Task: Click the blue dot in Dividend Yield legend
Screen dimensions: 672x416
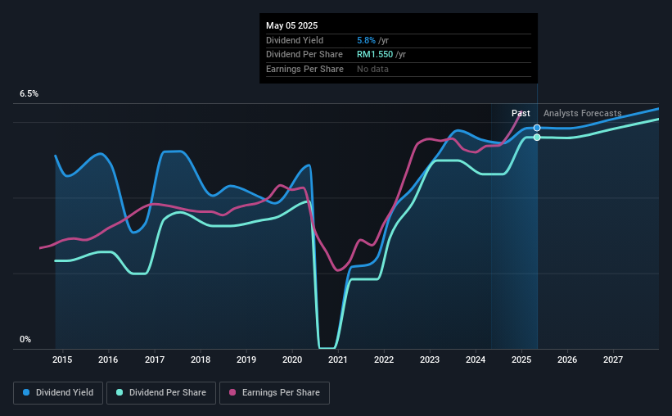Action: pos(26,392)
